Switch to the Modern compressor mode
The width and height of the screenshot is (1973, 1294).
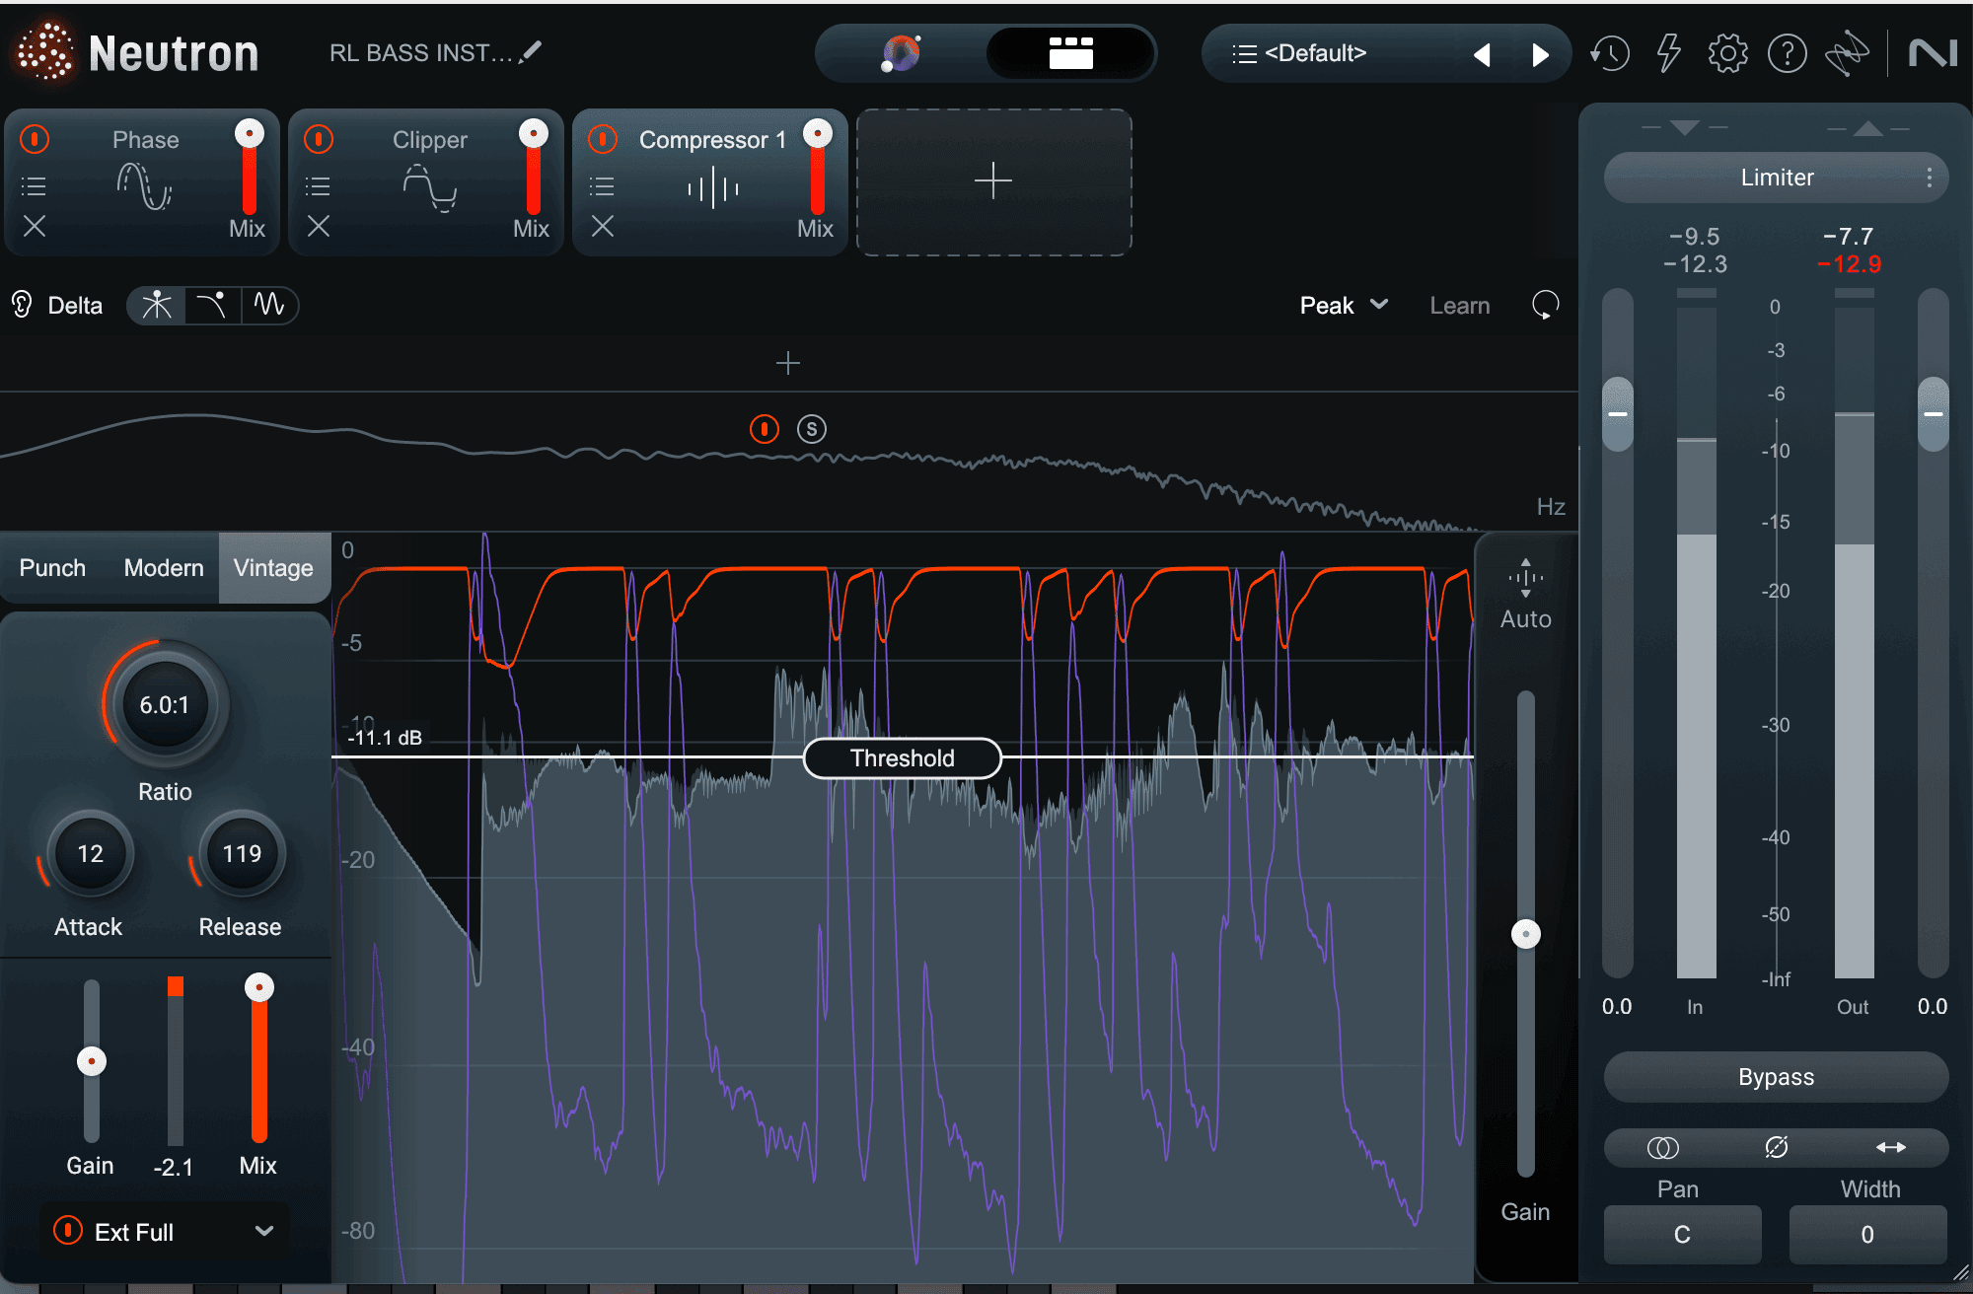(164, 568)
